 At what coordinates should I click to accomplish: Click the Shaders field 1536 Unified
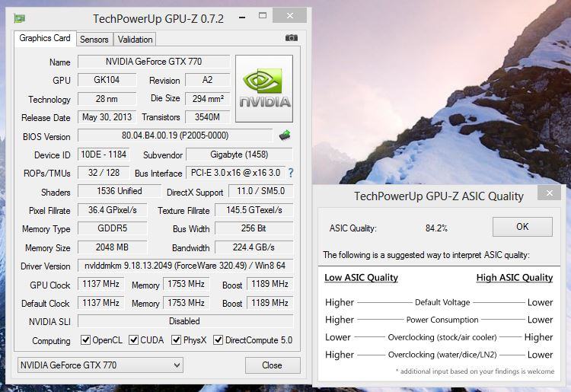(119, 191)
